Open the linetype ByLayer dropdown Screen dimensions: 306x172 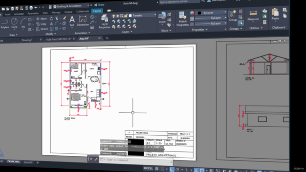(x=225, y=23)
